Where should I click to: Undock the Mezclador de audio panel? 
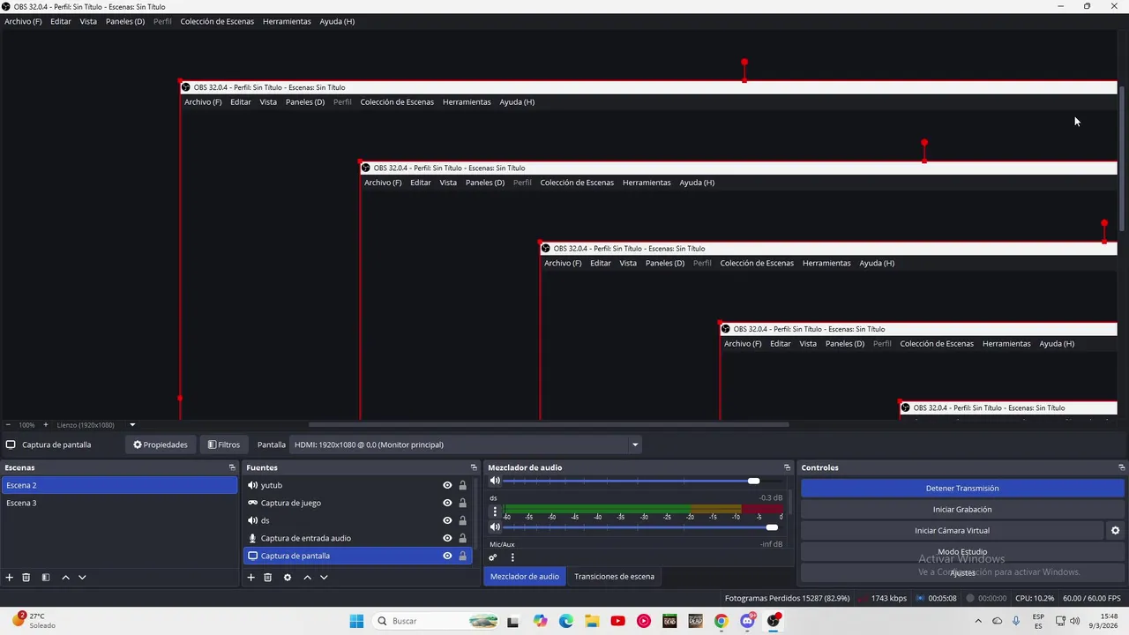[x=787, y=467]
